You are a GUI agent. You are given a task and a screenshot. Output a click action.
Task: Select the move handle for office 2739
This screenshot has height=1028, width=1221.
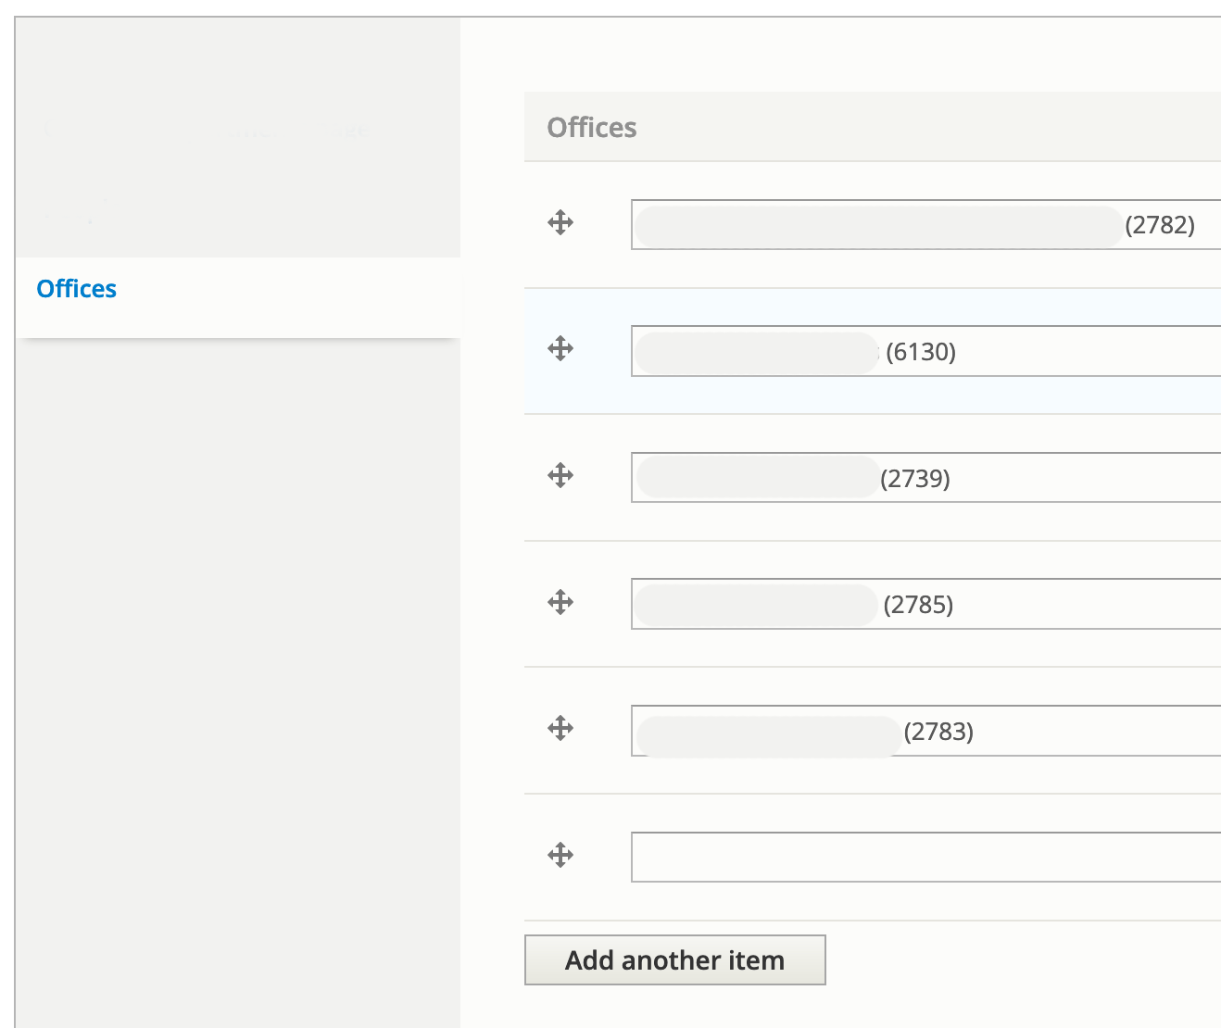[560, 476]
